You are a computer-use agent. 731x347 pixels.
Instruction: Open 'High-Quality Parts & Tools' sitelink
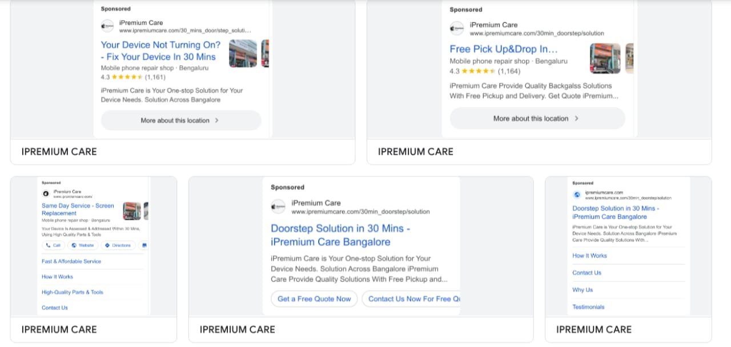(x=73, y=292)
